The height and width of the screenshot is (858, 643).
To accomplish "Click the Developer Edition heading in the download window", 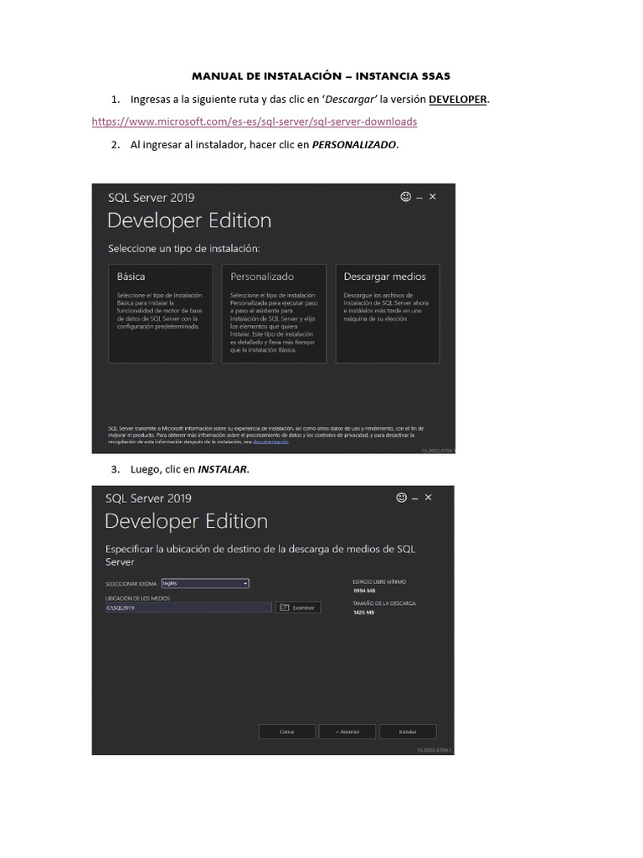I will pyautogui.click(x=186, y=521).
